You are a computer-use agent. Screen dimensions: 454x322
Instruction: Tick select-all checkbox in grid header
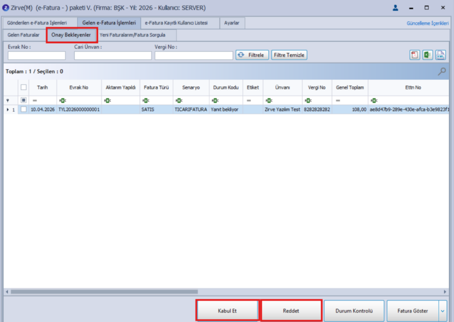point(24,87)
